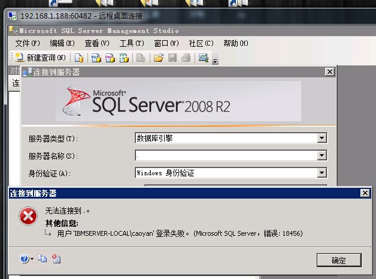Expand the server type (服务器类型) dropdown
376x279 pixels.
coord(322,138)
